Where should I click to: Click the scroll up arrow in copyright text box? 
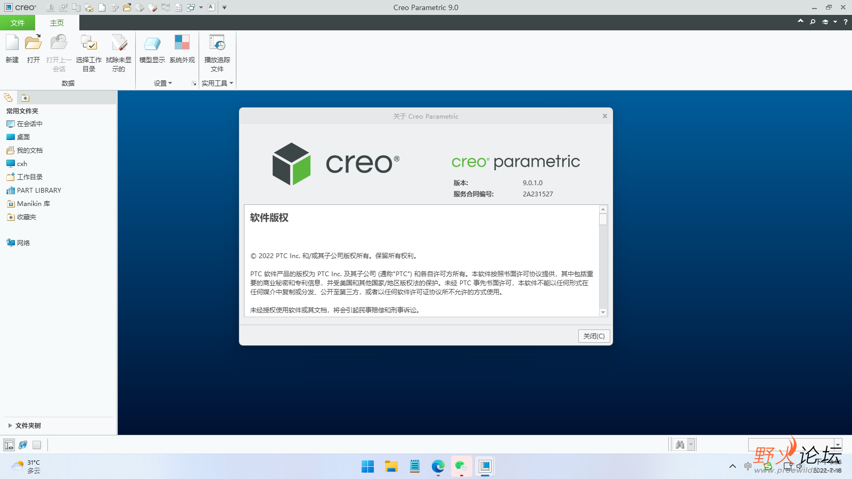pyautogui.click(x=603, y=209)
